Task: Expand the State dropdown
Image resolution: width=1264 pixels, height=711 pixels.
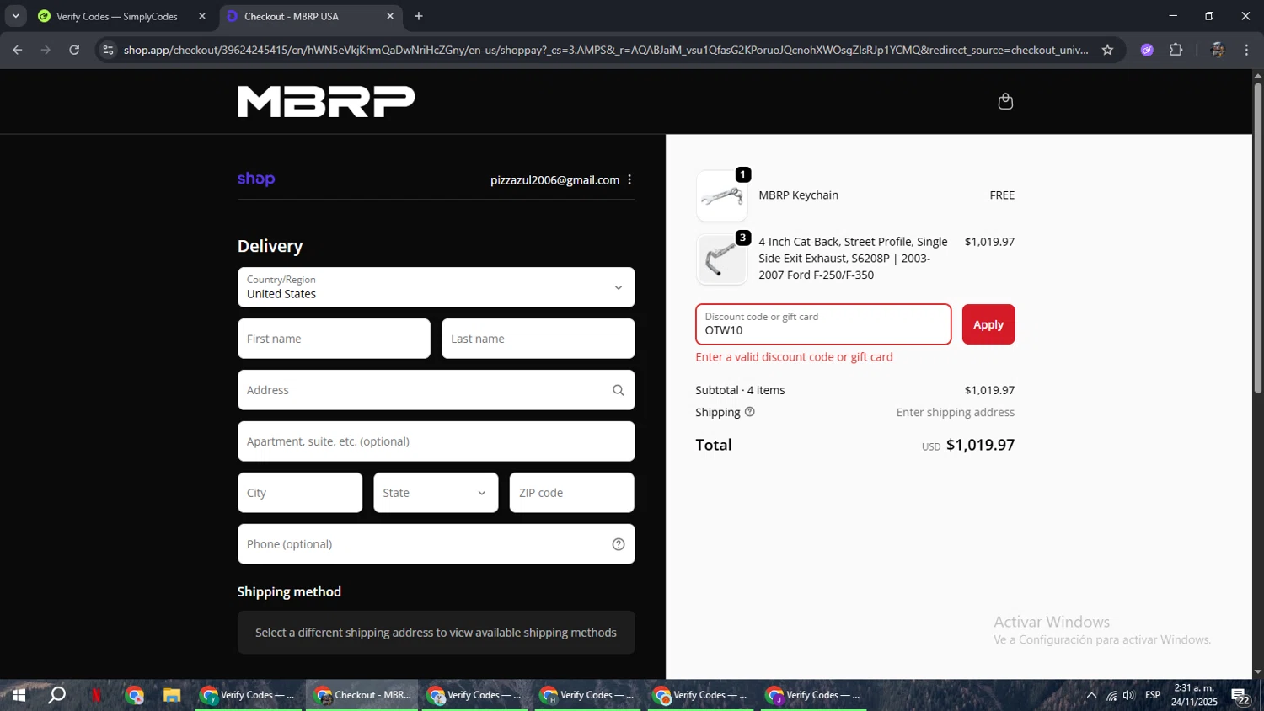Action: (x=436, y=493)
